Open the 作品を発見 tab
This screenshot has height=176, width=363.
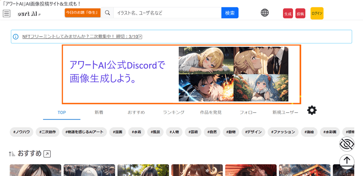click(x=211, y=113)
